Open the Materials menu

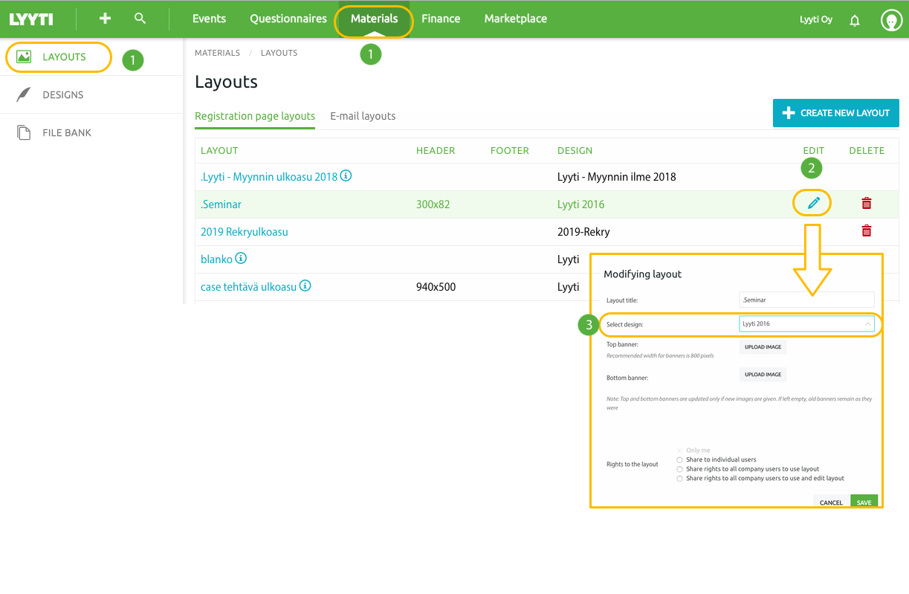(x=375, y=19)
